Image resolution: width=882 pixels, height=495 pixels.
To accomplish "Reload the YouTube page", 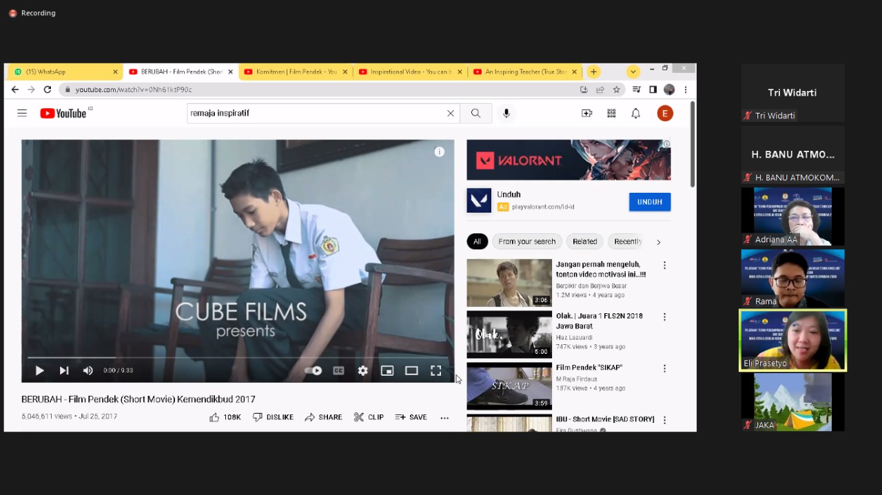I will tap(48, 89).
